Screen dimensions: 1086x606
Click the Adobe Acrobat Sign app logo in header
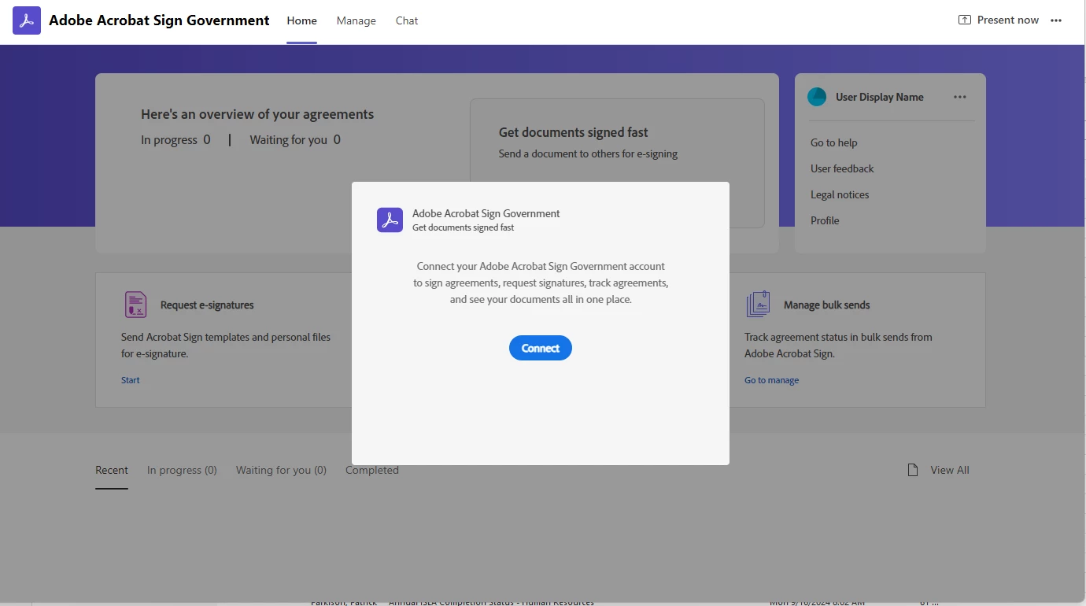tap(27, 20)
